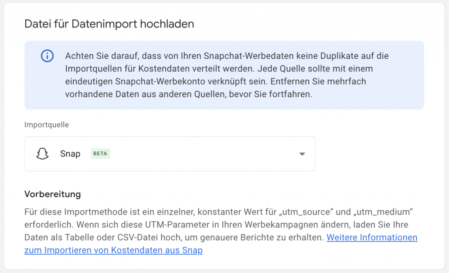
Task: Click link text 'zum Importieren von Kostendaten aus Snap'
Action: pos(113,250)
